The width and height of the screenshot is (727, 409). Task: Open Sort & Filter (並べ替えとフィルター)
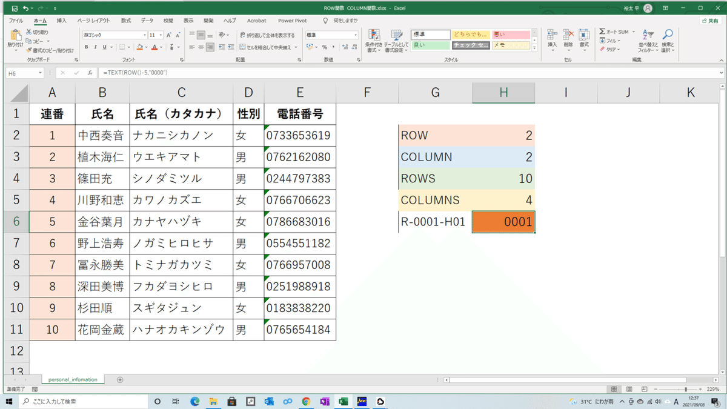click(648, 41)
